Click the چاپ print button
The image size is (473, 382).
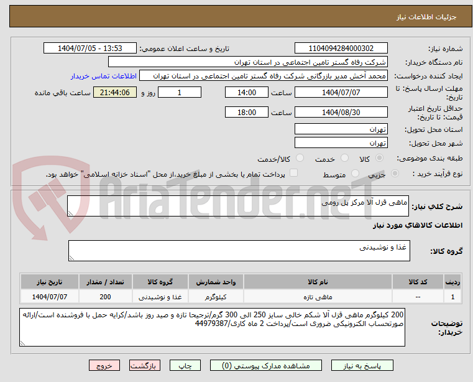[185, 365]
